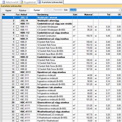The height and width of the screenshot is (122, 122).
Task: Click the Kalkylinnehåll tab icon
Action: click(4, 2)
